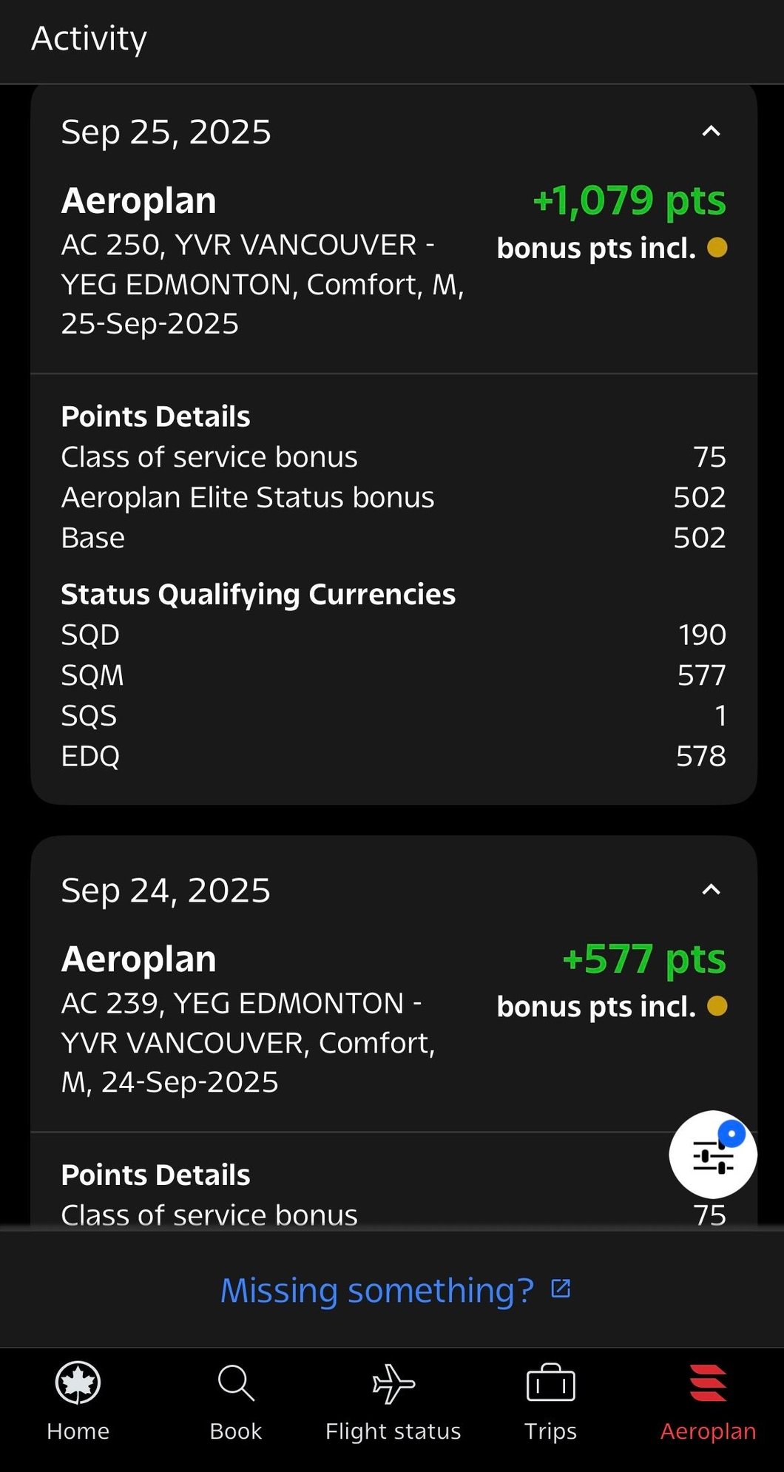
Task: Tap the Sep 25, 2025 date header
Action: point(166,132)
